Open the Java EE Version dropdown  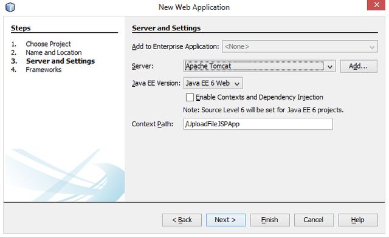[213, 83]
